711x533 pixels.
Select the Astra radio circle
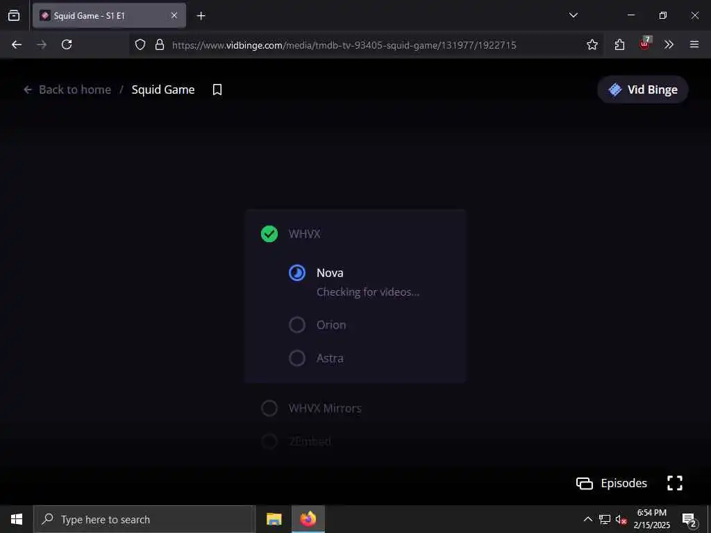pyautogui.click(x=297, y=358)
